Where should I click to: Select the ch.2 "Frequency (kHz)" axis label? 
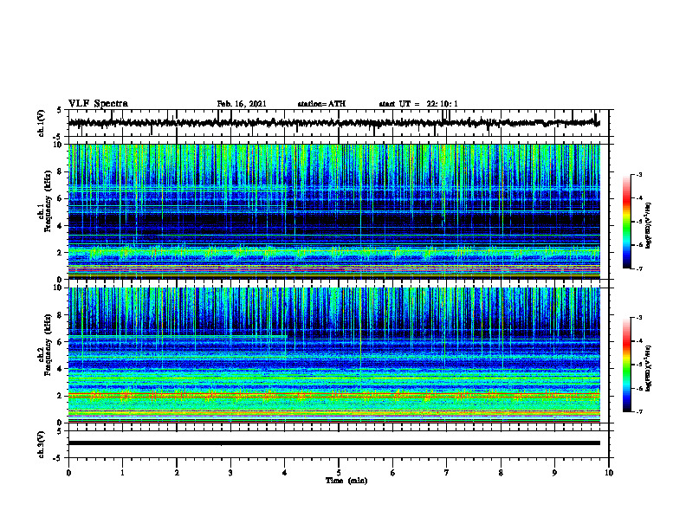click(48, 345)
